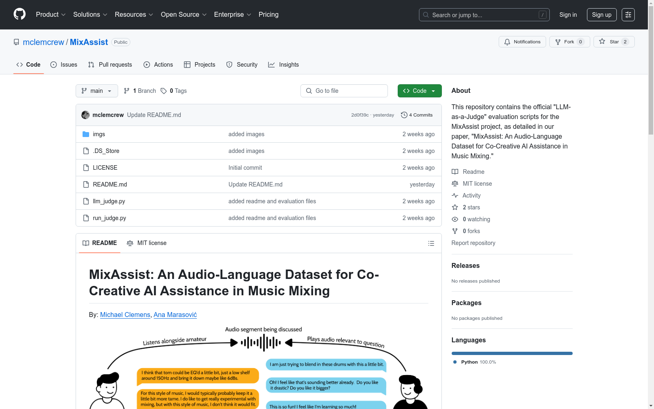Click the Sign up button

pos(602,15)
